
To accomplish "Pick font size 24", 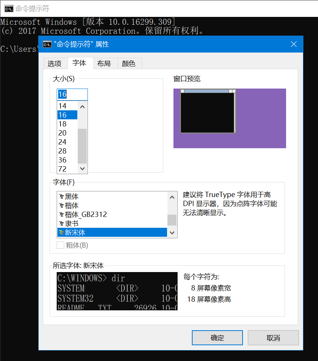I will [x=67, y=142].
